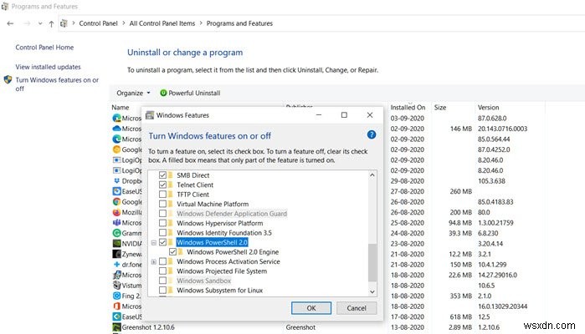Uncheck the Windows PowerShell 2.0 checkbox
This screenshot has height=334, width=585.
pyautogui.click(x=162, y=242)
